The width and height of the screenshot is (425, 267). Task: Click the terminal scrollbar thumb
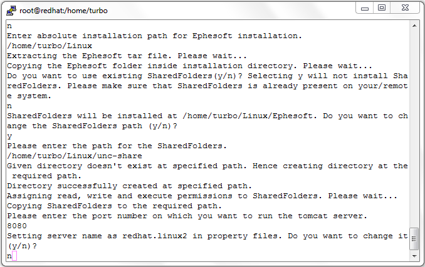click(414, 239)
